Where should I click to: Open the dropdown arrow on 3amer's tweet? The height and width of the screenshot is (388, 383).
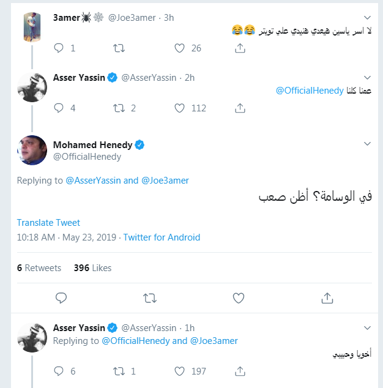click(367, 17)
